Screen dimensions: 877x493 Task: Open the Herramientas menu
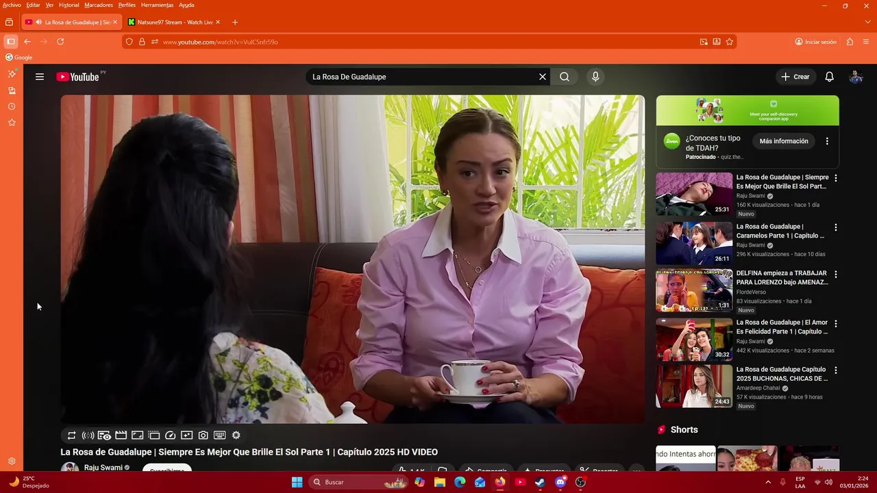(x=157, y=5)
